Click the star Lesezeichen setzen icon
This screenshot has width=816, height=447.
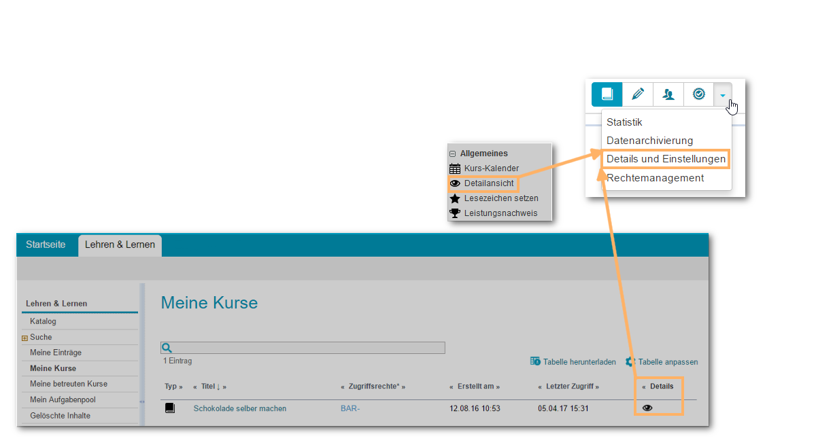pos(455,198)
